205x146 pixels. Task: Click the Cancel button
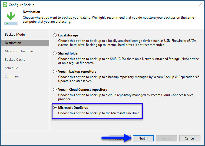click(x=190, y=138)
